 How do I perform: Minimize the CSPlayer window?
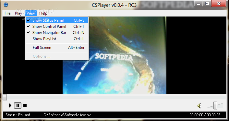(x=199, y=4)
